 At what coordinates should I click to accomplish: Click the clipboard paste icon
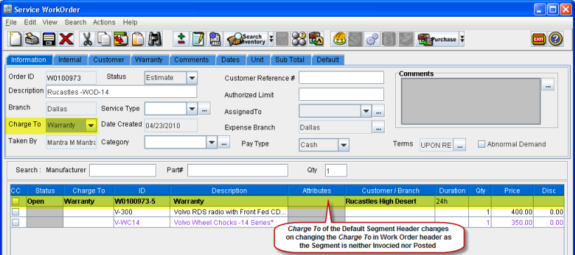(x=138, y=39)
